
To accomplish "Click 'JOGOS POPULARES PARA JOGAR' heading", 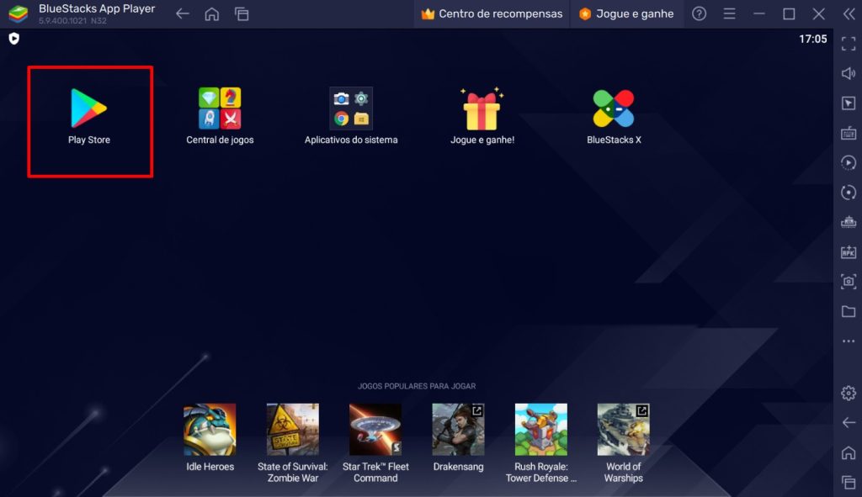I will 417,386.
